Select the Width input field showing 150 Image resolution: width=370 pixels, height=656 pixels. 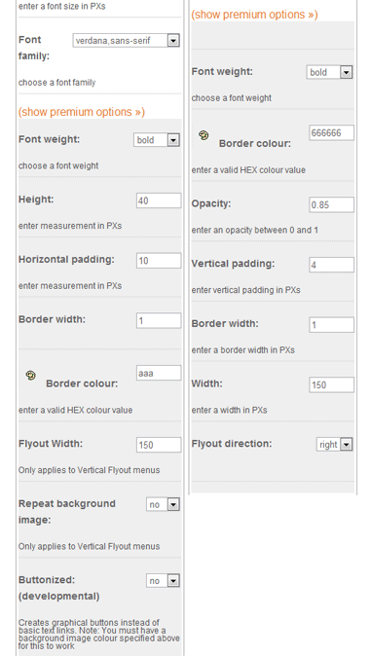(331, 384)
